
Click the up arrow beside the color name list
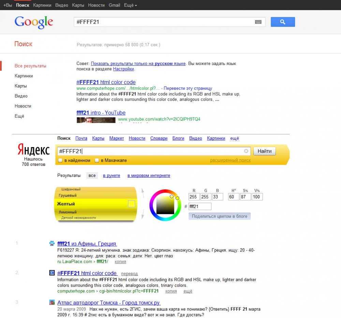click(x=143, y=193)
